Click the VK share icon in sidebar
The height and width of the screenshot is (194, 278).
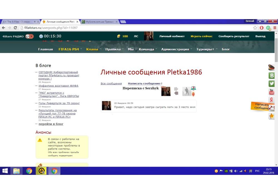tap(272, 75)
